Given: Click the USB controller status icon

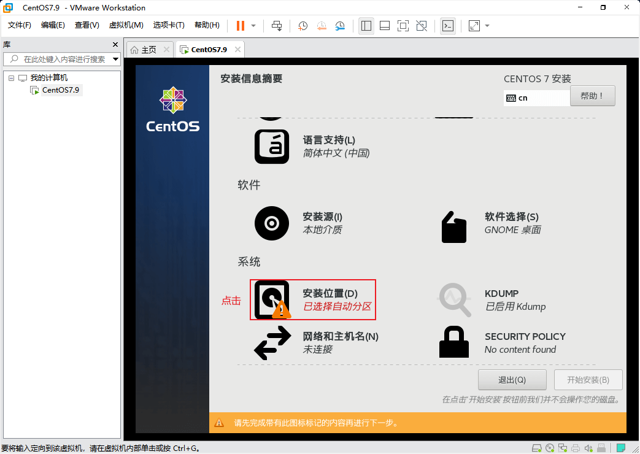Looking at the screenshot, I should click(601, 448).
